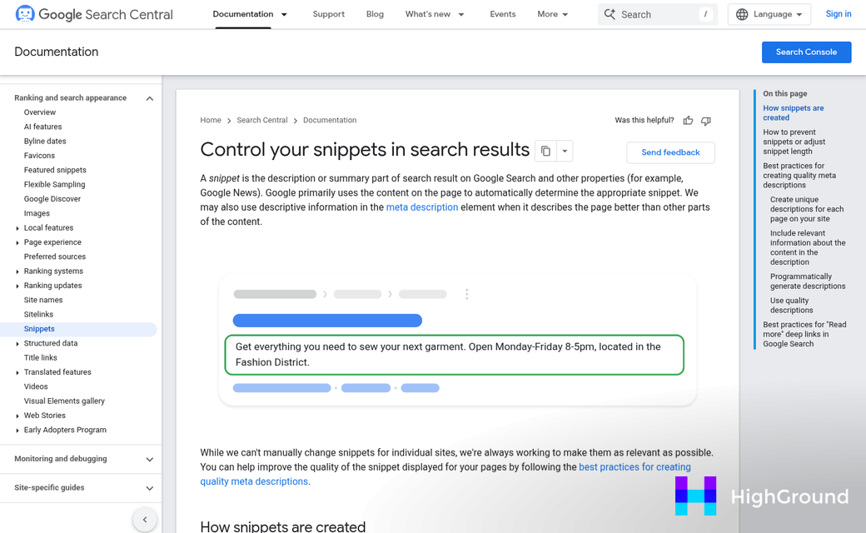866x533 pixels.
Task: Expand Structured data tree item
Action: tap(17, 344)
